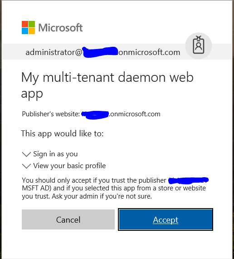Open the publisher's website onmicrosoft.com link
Viewport: 234px width, 259px height.
pos(121,114)
